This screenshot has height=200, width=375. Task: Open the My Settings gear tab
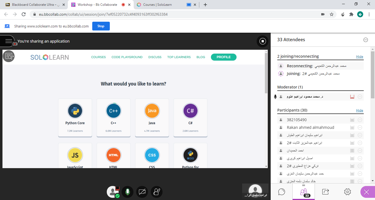pos(348,191)
